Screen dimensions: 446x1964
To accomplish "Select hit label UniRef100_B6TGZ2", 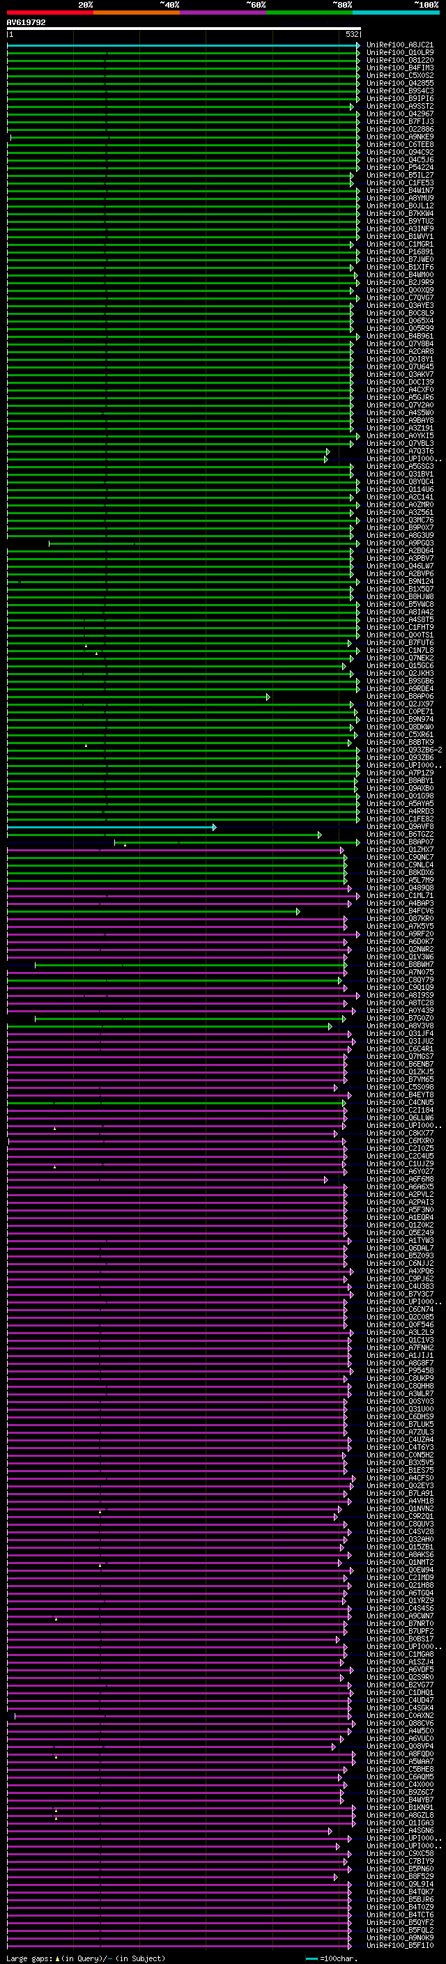I will point(400,835).
